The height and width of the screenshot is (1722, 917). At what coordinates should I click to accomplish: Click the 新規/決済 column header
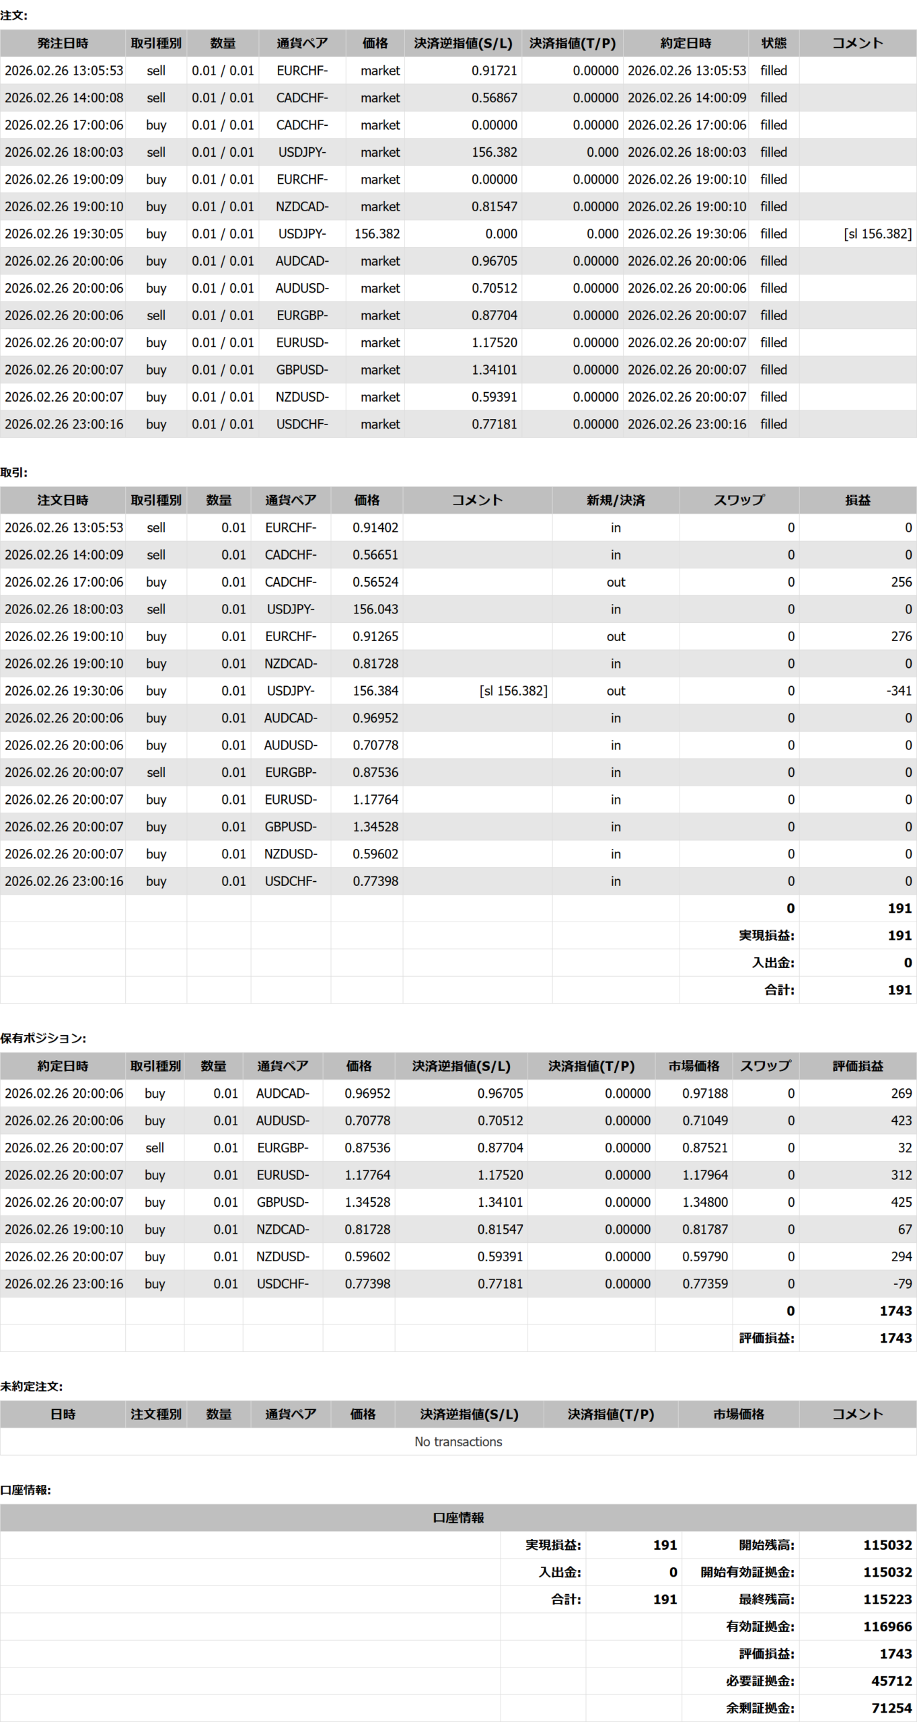[x=615, y=500]
